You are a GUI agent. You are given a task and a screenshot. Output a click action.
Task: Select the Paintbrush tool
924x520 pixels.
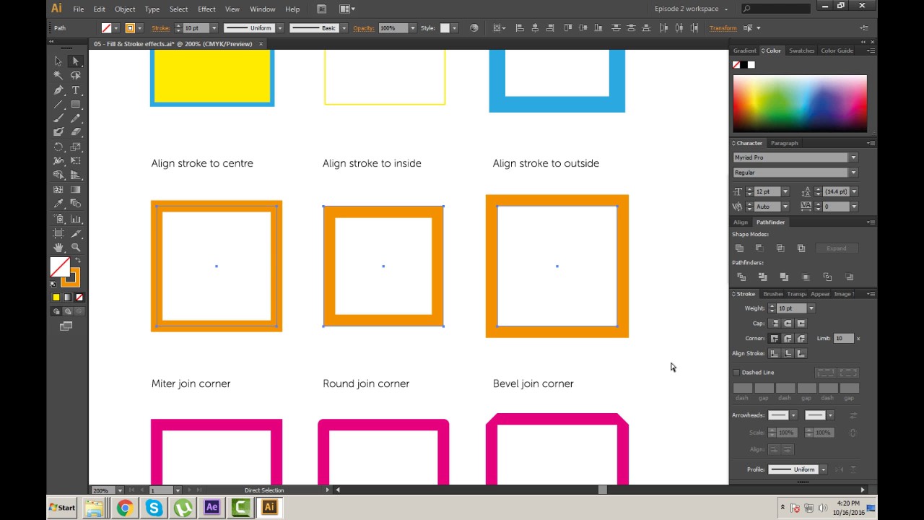pos(58,118)
